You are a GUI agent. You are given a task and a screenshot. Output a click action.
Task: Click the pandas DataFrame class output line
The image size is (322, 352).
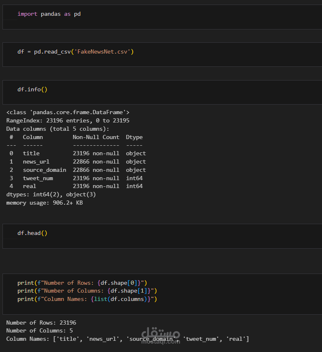(68, 112)
